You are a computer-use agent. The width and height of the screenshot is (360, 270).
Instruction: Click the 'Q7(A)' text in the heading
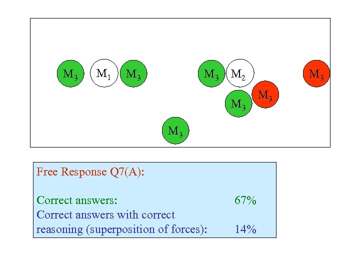click(127, 172)
